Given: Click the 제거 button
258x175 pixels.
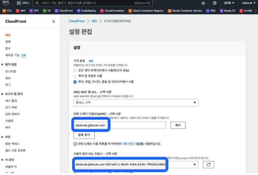Looking at the screenshot, I should pyautogui.click(x=178, y=125).
